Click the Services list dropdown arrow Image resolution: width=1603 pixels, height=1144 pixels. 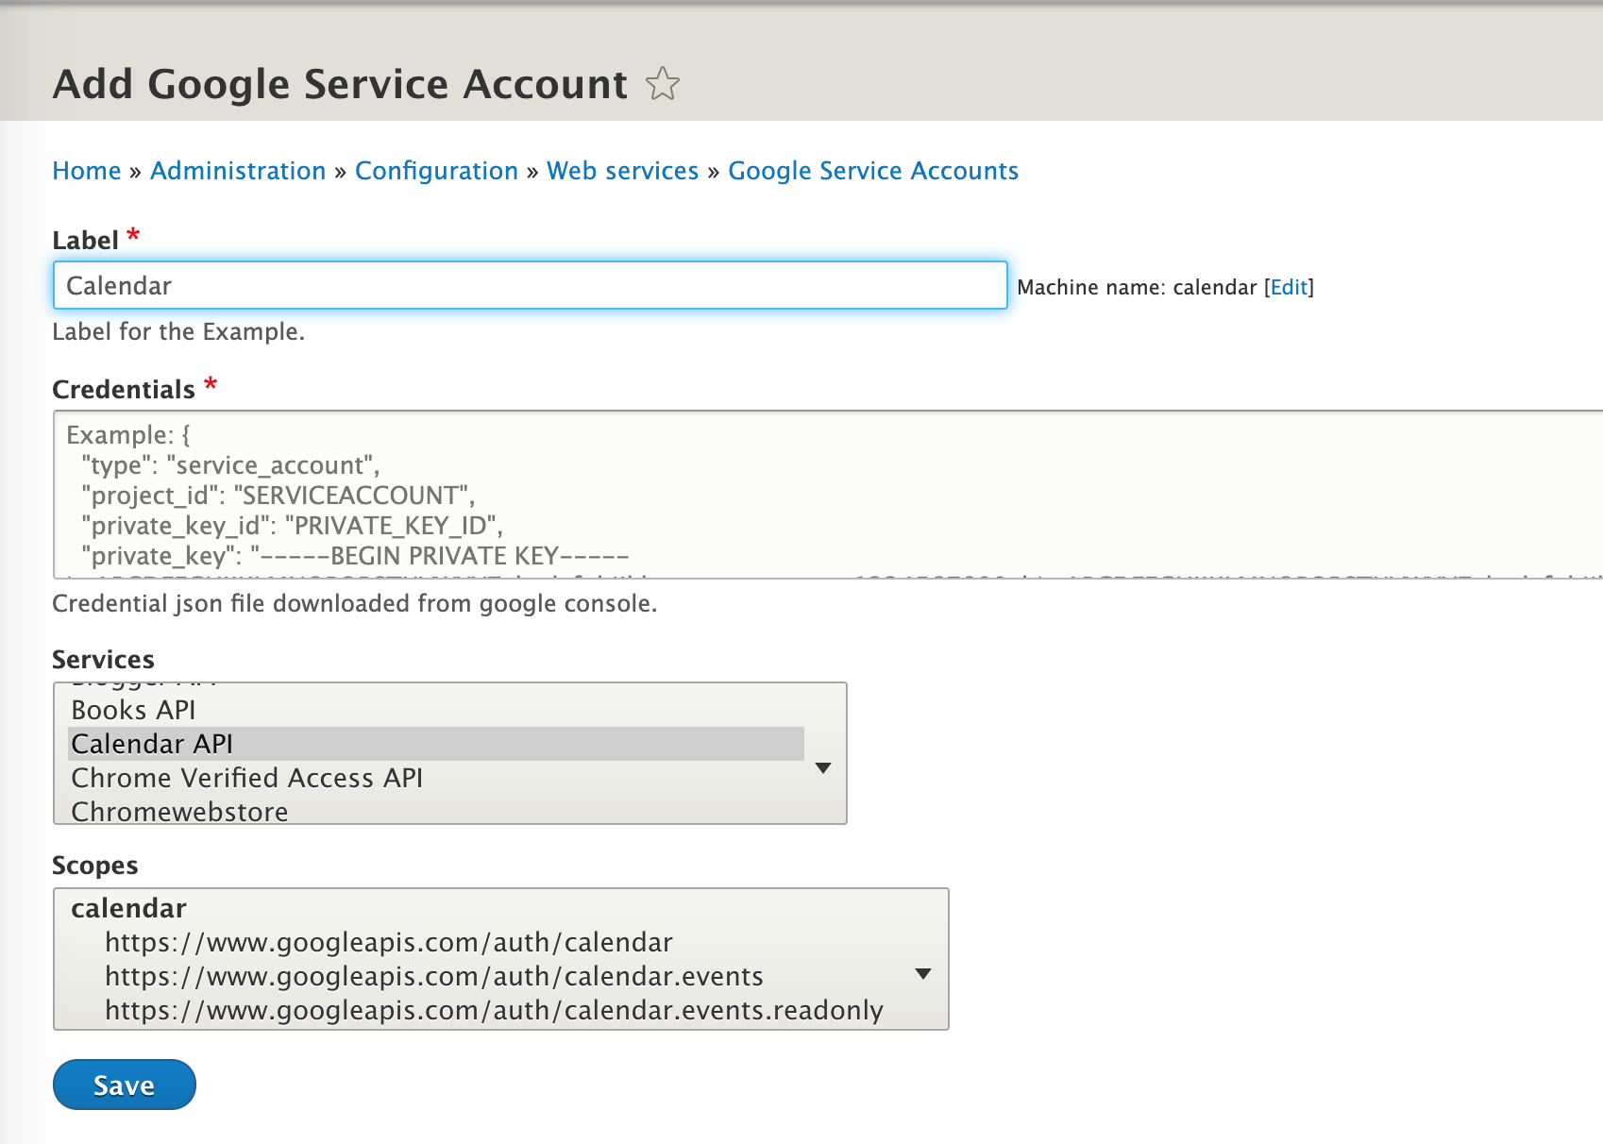[x=823, y=767]
